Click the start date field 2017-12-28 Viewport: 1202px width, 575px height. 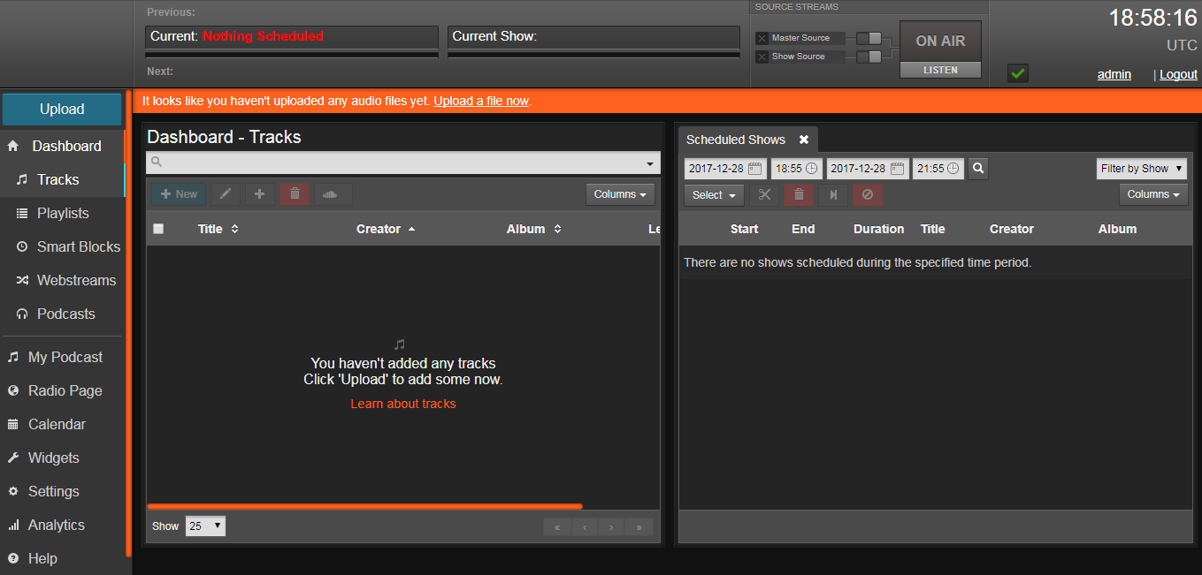(x=725, y=169)
